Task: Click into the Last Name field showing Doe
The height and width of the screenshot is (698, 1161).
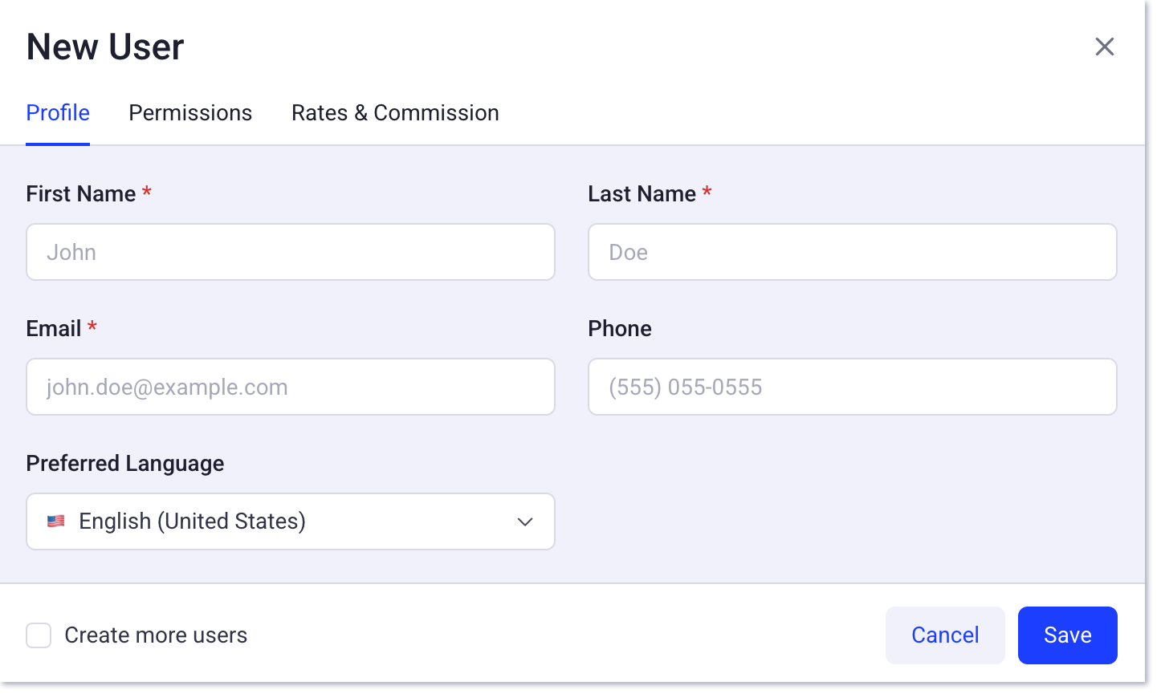Action: click(x=853, y=252)
